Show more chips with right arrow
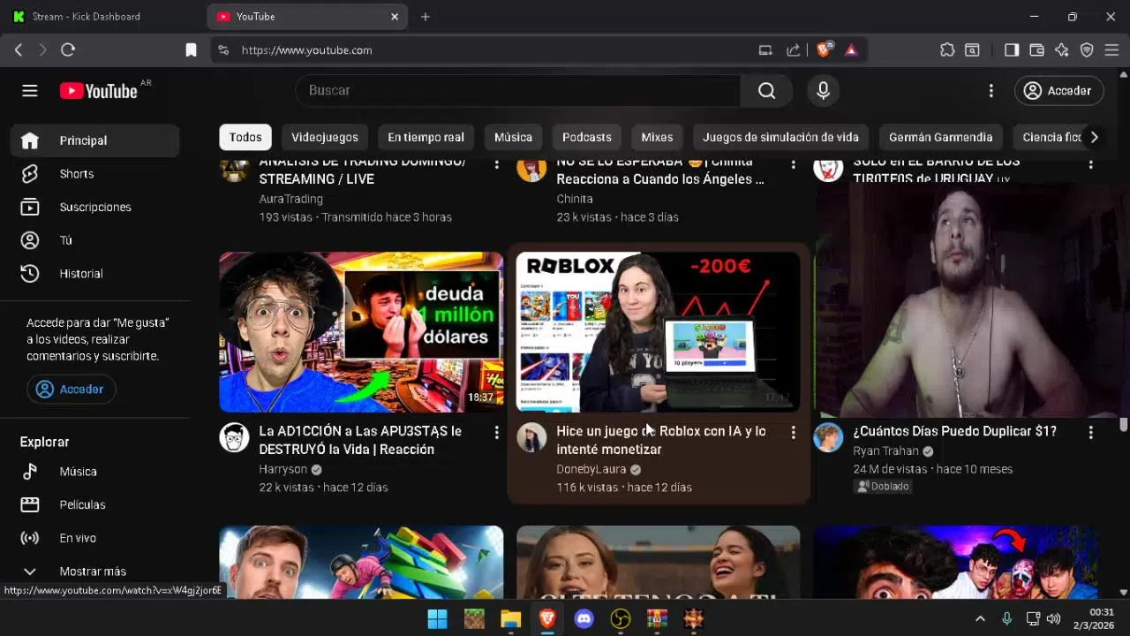Screen dimensions: 1130x636 pyautogui.click(x=1094, y=137)
